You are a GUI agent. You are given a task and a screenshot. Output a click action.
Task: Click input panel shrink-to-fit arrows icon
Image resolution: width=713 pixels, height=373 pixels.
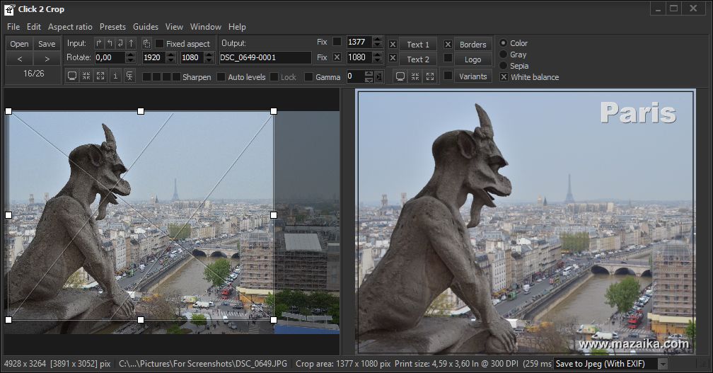coord(86,76)
